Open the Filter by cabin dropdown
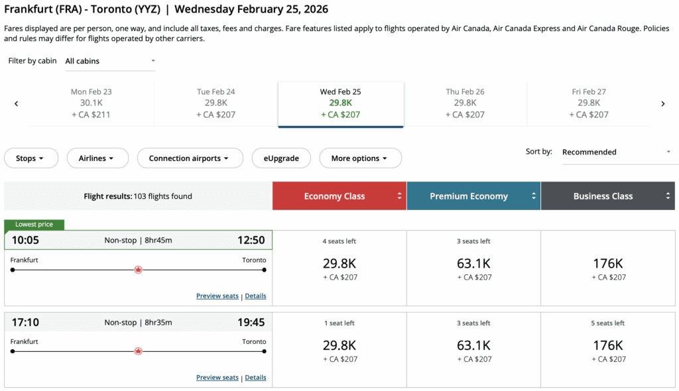 [x=109, y=61]
